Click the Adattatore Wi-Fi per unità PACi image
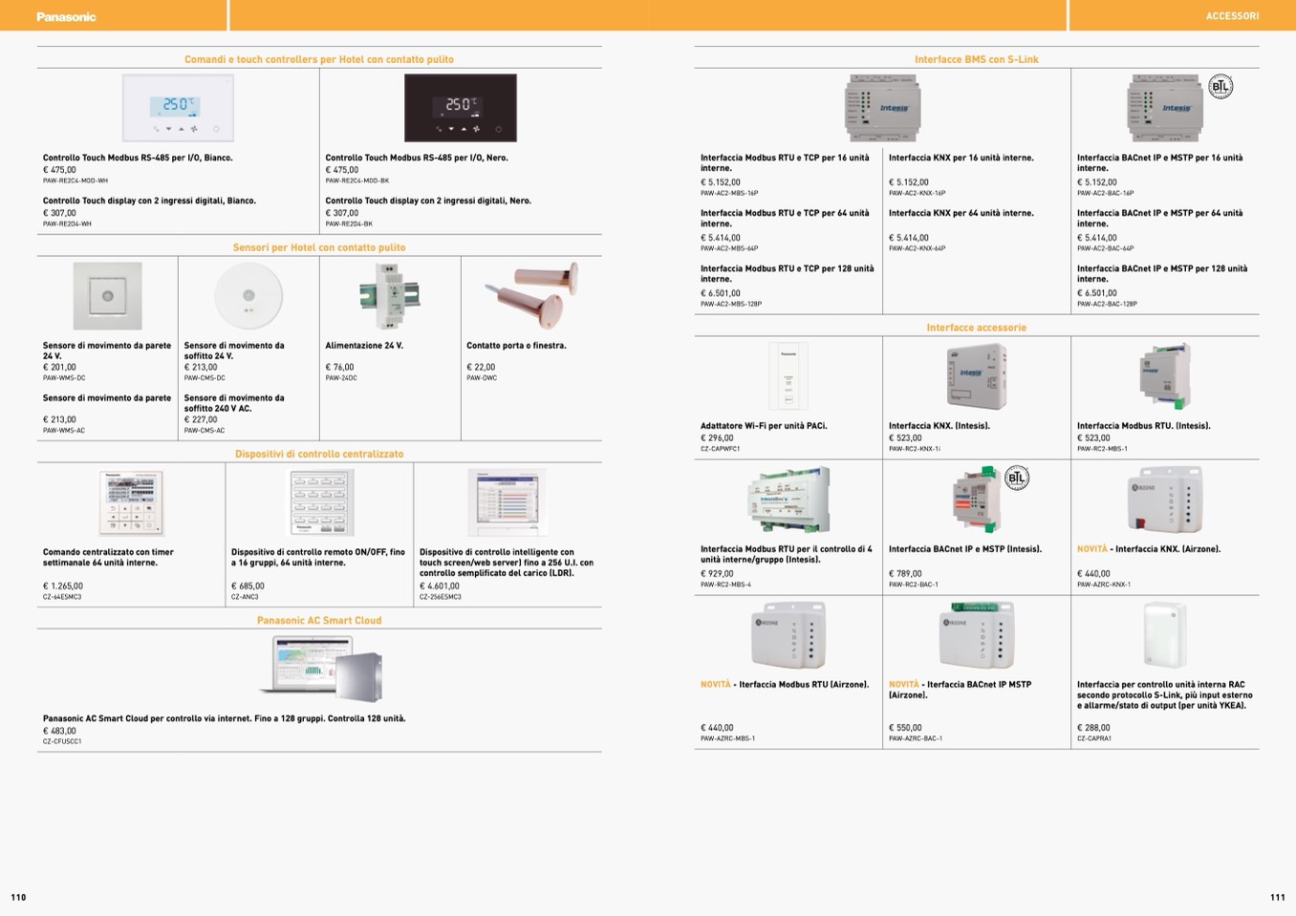Screen dimensions: 1296x916 pyautogui.click(x=788, y=377)
